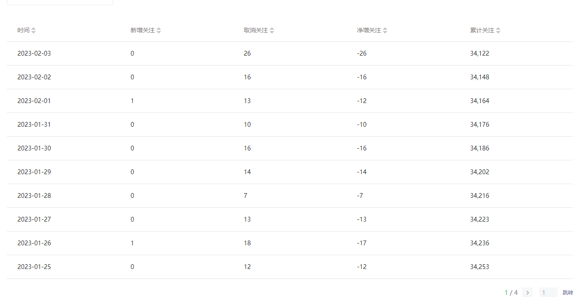This screenshot has width=574, height=297.
Task: Click the 2023-01-31 row
Action: pyautogui.click(x=290, y=125)
